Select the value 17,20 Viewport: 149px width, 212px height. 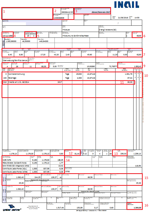pos(43,55)
